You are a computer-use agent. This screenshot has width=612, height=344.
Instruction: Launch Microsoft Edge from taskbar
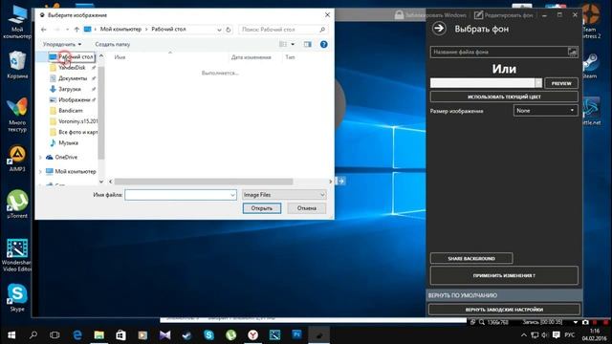77,335
